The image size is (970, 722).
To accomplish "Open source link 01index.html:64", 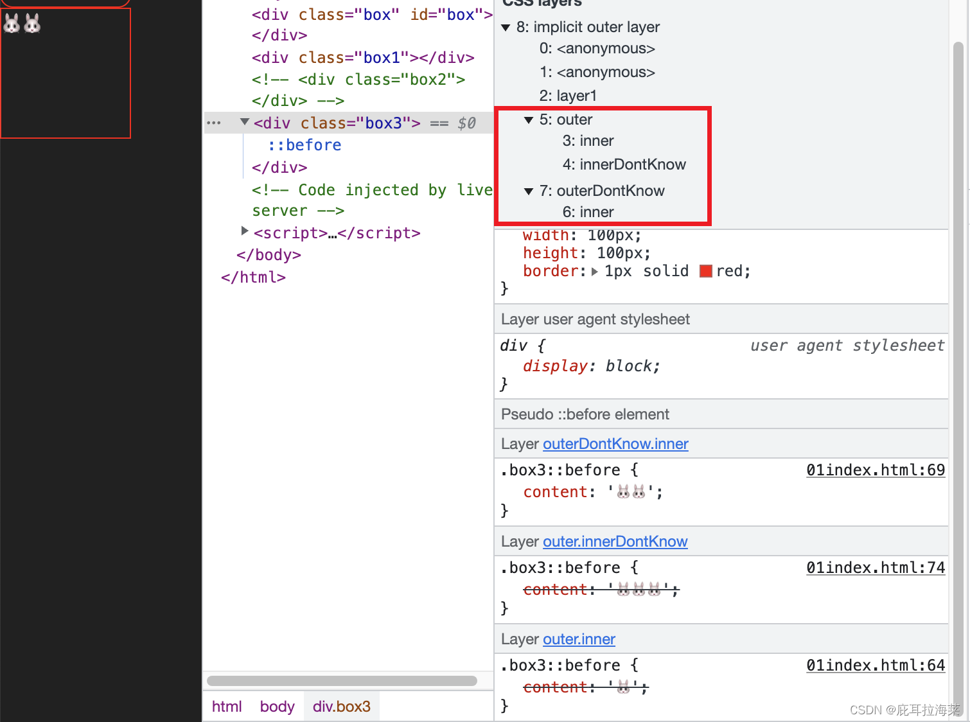I will coord(876,665).
